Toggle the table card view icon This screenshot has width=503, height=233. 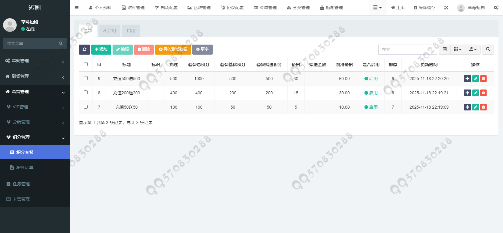(445, 49)
